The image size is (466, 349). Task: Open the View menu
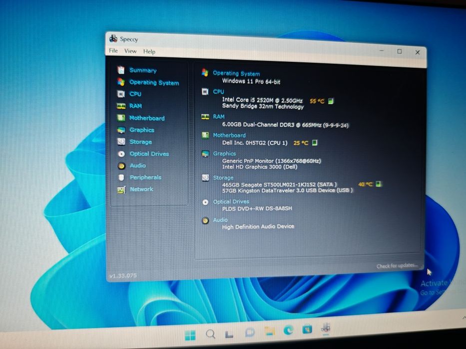(130, 51)
